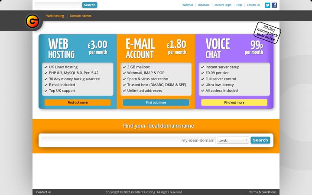Focus the top site search field
312x195 pixels.
pos(58,5)
